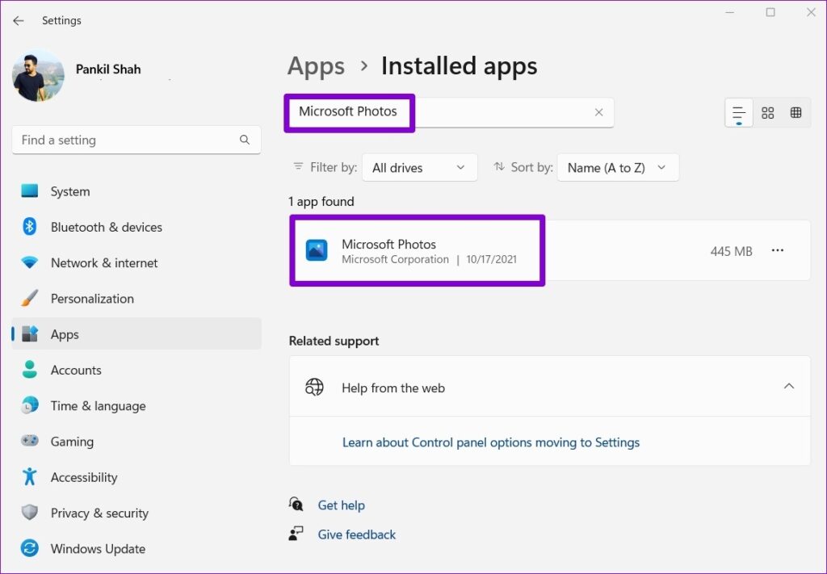Clear the Microsoft Photos search query
The height and width of the screenshot is (574, 827).
click(x=598, y=112)
